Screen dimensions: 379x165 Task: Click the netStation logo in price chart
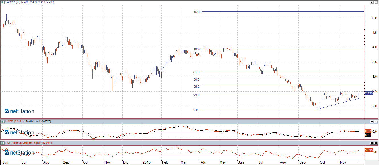point(19,111)
